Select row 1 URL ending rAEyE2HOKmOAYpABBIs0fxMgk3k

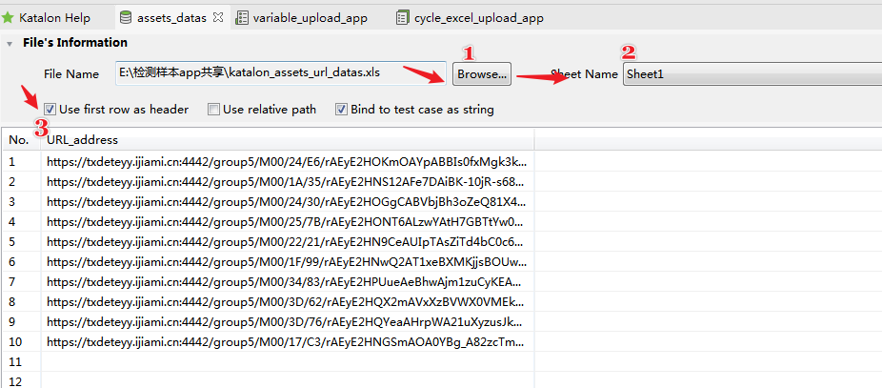tap(288, 162)
